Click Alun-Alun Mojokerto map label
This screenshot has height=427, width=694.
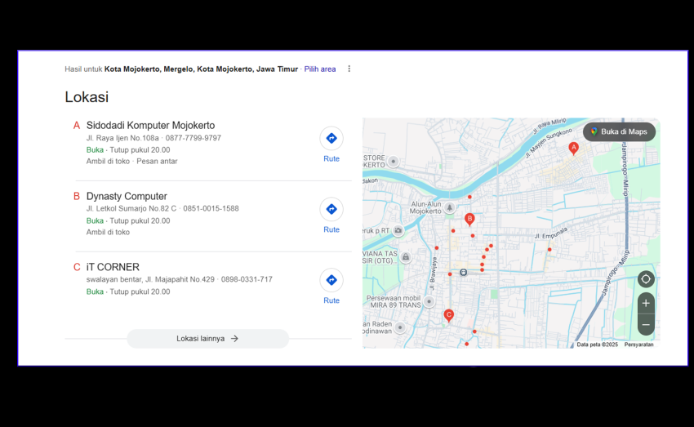click(x=425, y=207)
